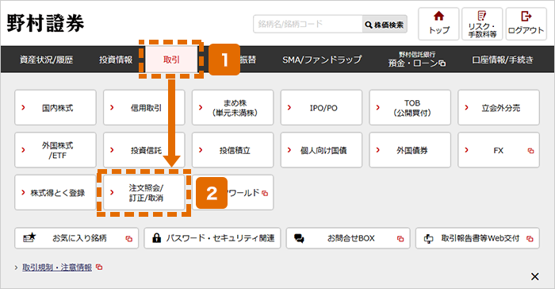Screen dimensions: 555x289
Task: Click the padlock icon on パスワード・セキュリティ関連
Action: [x=156, y=237]
